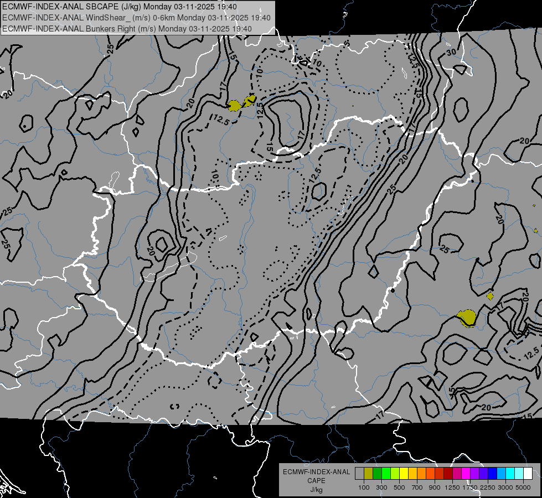Click the WindShear 0-6km title line

tap(136, 18)
